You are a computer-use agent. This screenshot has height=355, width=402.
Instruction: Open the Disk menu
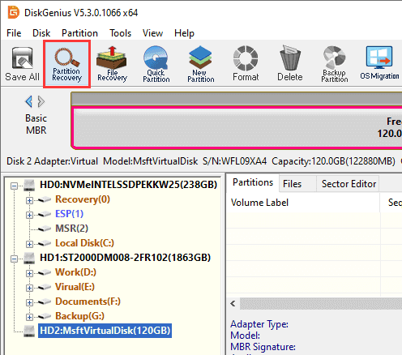pyautogui.click(x=41, y=33)
